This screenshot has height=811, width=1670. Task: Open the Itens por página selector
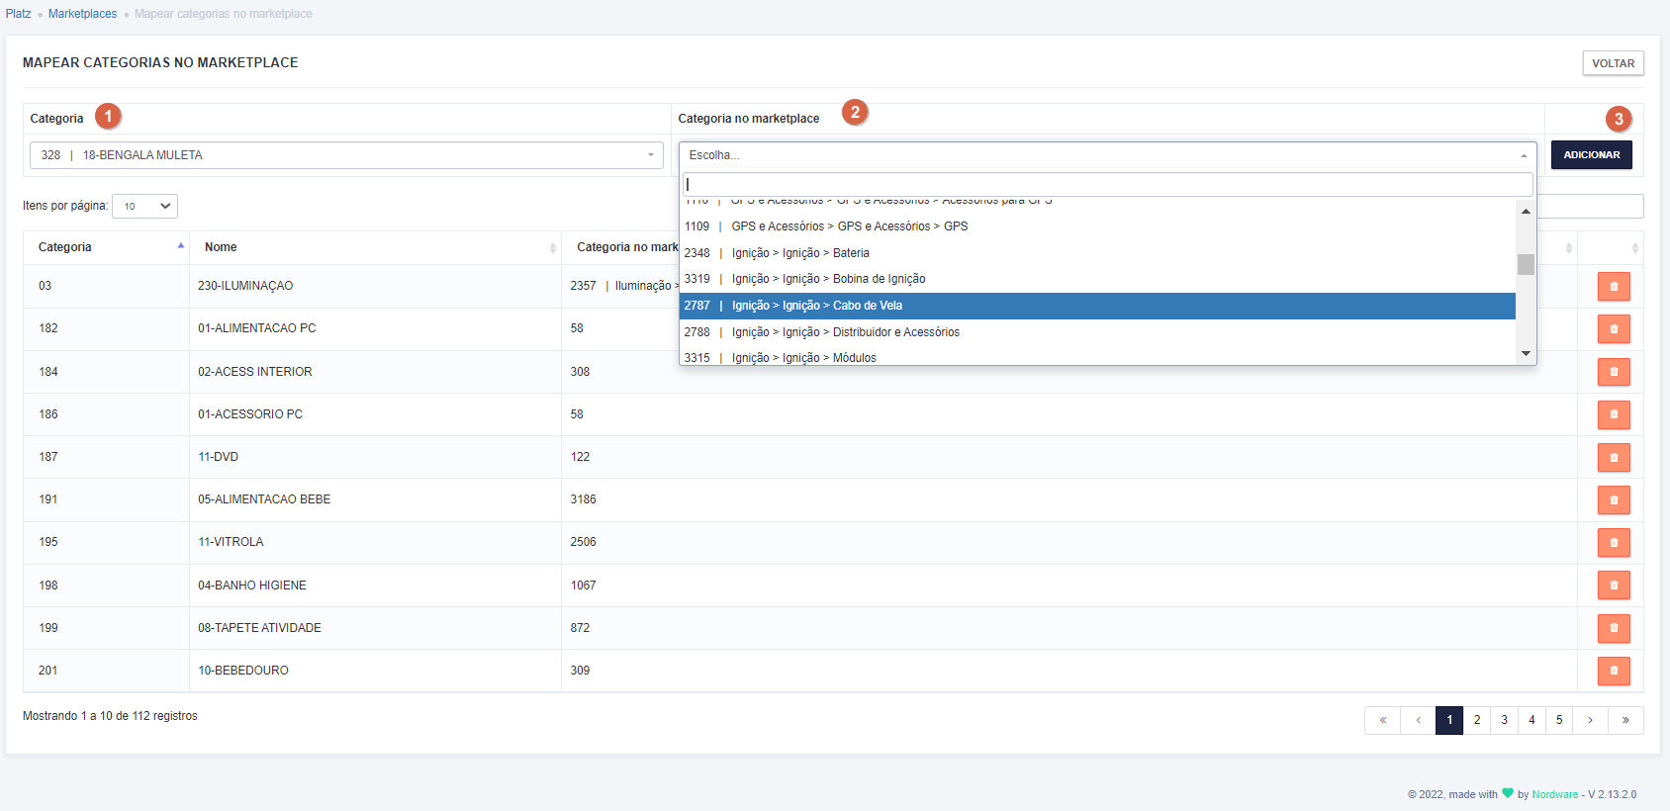coord(144,206)
